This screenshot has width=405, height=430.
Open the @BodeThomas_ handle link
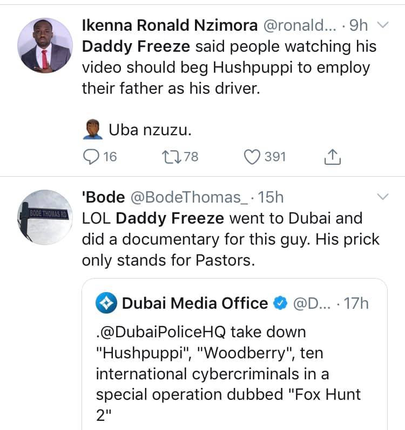point(189,197)
